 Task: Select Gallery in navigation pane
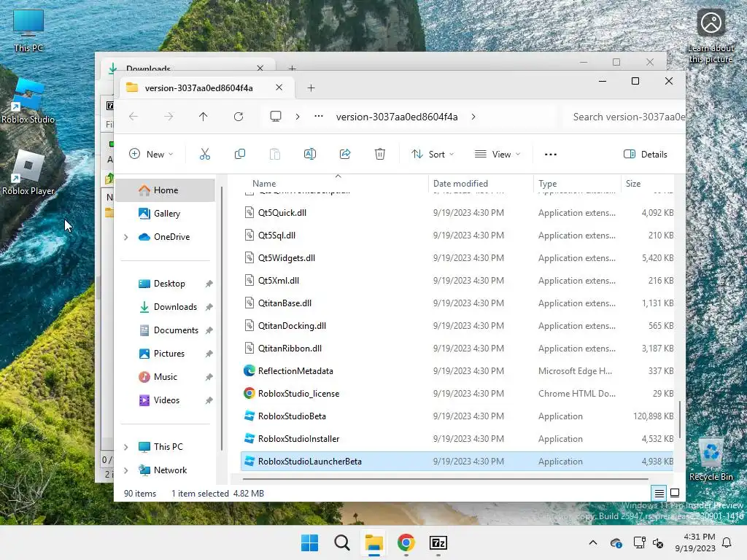[166, 214]
